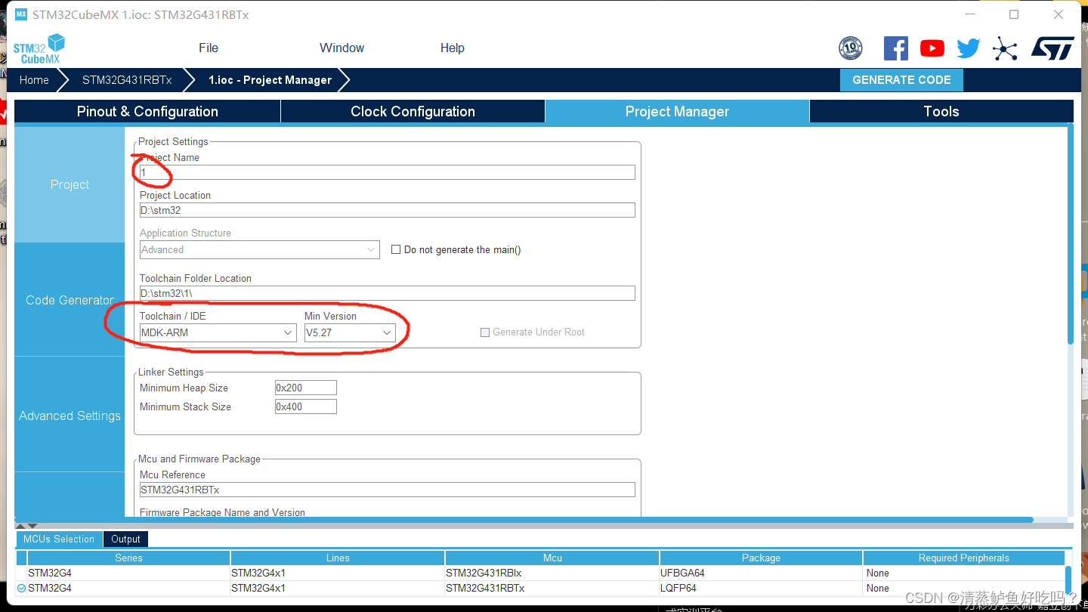Open the Window menu
Viewport: 1088px width, 612px height.
click(342, 48)
